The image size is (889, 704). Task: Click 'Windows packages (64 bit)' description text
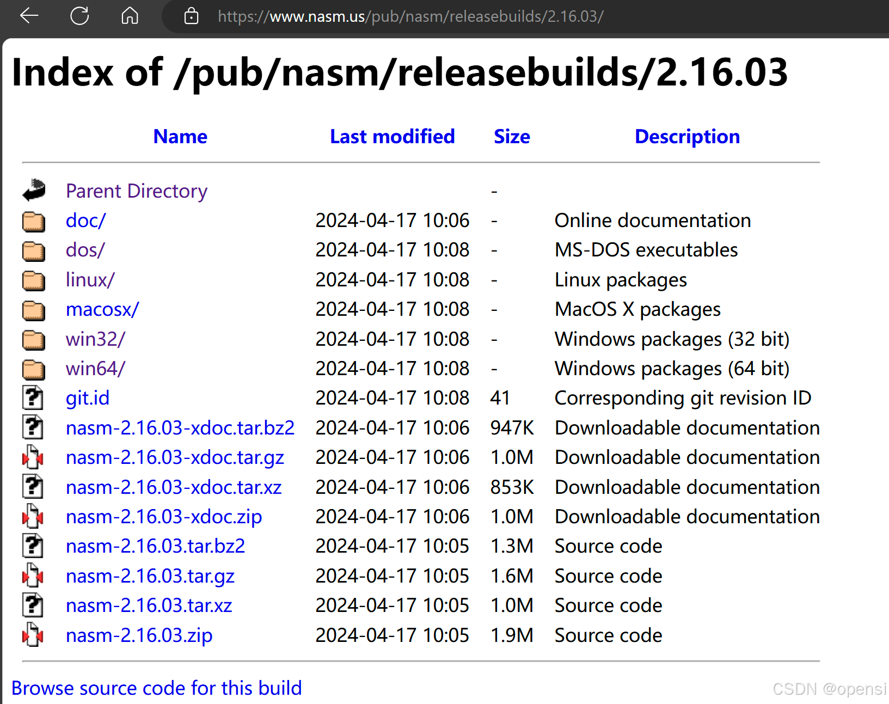(x=672, y=369)
